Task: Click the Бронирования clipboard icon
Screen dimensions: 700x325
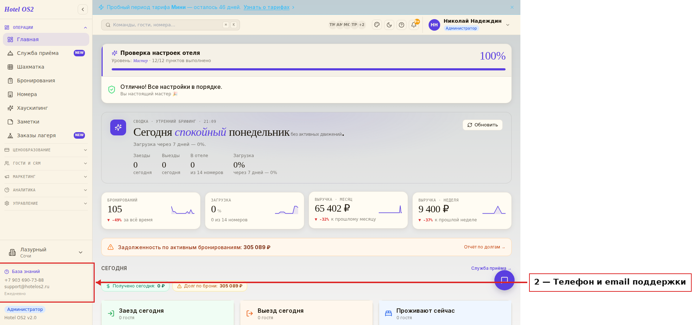Action: point(10,81)
